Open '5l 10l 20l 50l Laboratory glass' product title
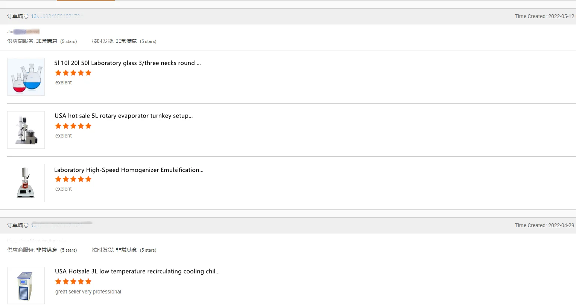The width and height of the screenshot is (576, 307). 127,63
